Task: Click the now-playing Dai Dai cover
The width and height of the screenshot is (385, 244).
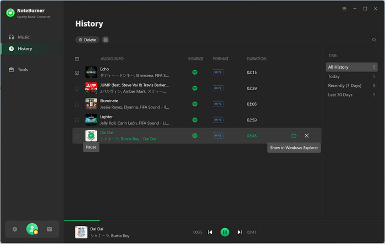Action: (81, 232)
